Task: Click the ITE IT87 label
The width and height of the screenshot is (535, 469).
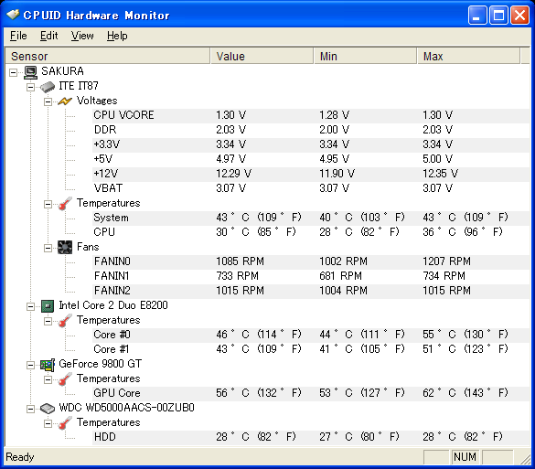Action: (x=79, y=86)
